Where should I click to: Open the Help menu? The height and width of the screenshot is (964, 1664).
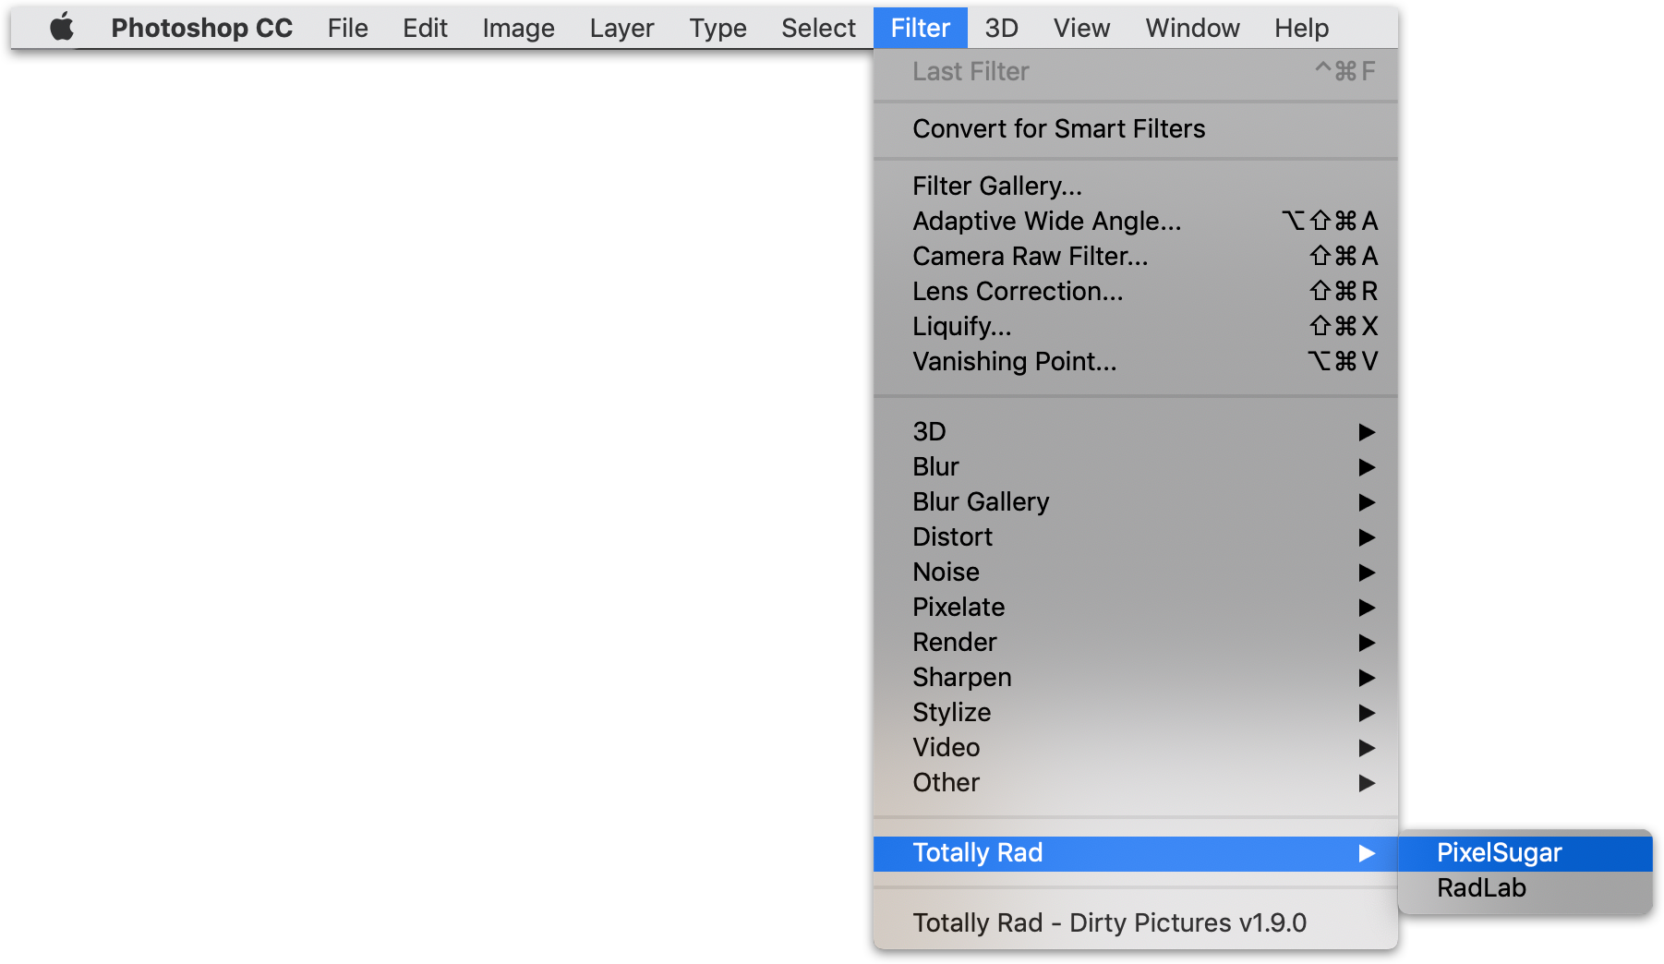[1301, 28]
